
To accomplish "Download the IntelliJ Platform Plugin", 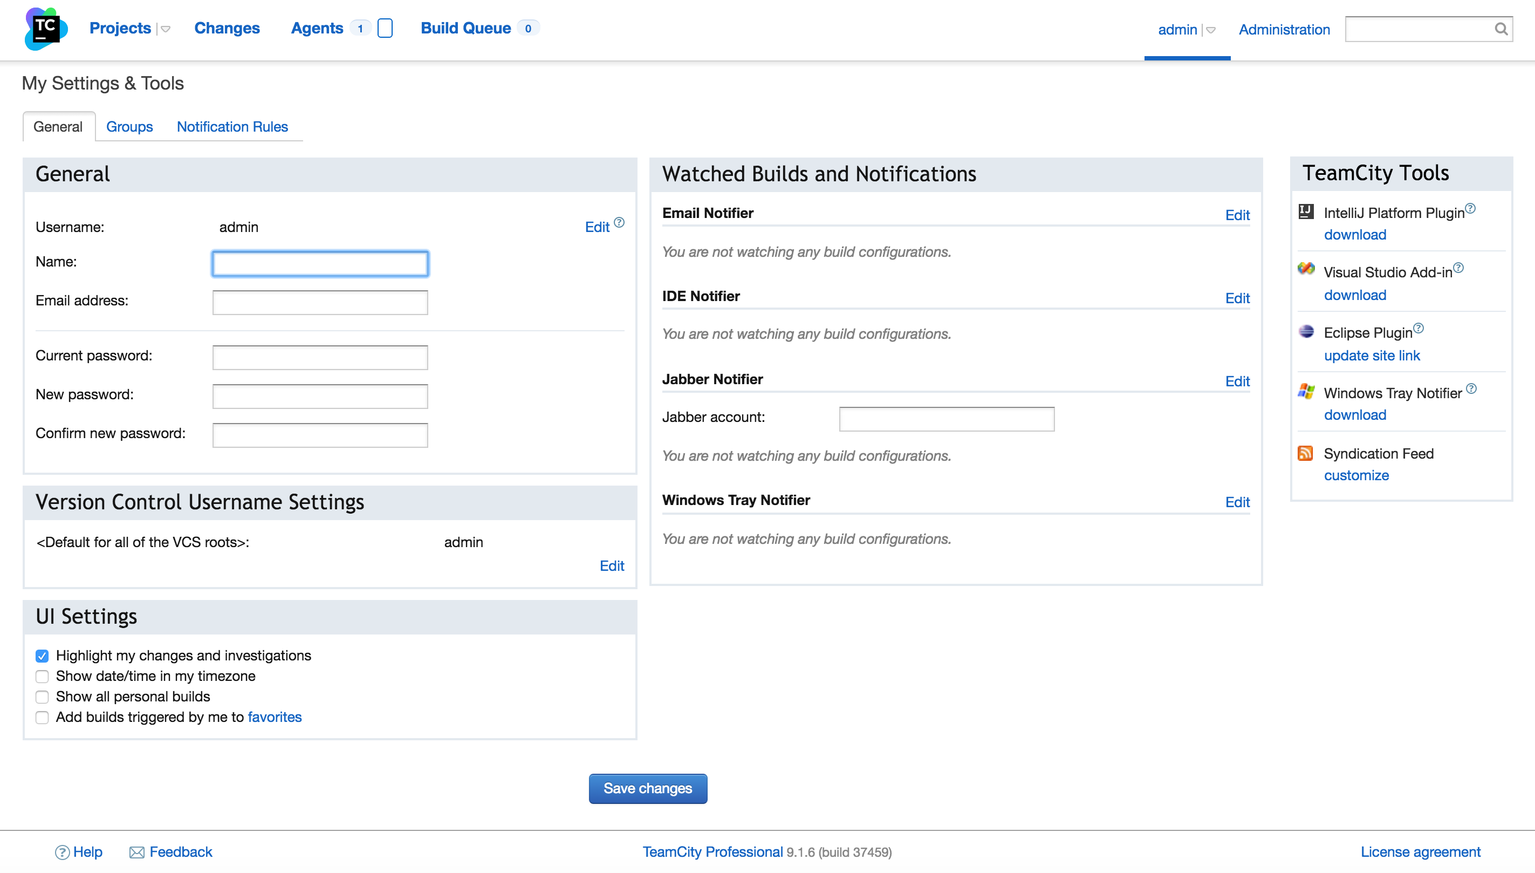I will click(x=1355, y=235).
